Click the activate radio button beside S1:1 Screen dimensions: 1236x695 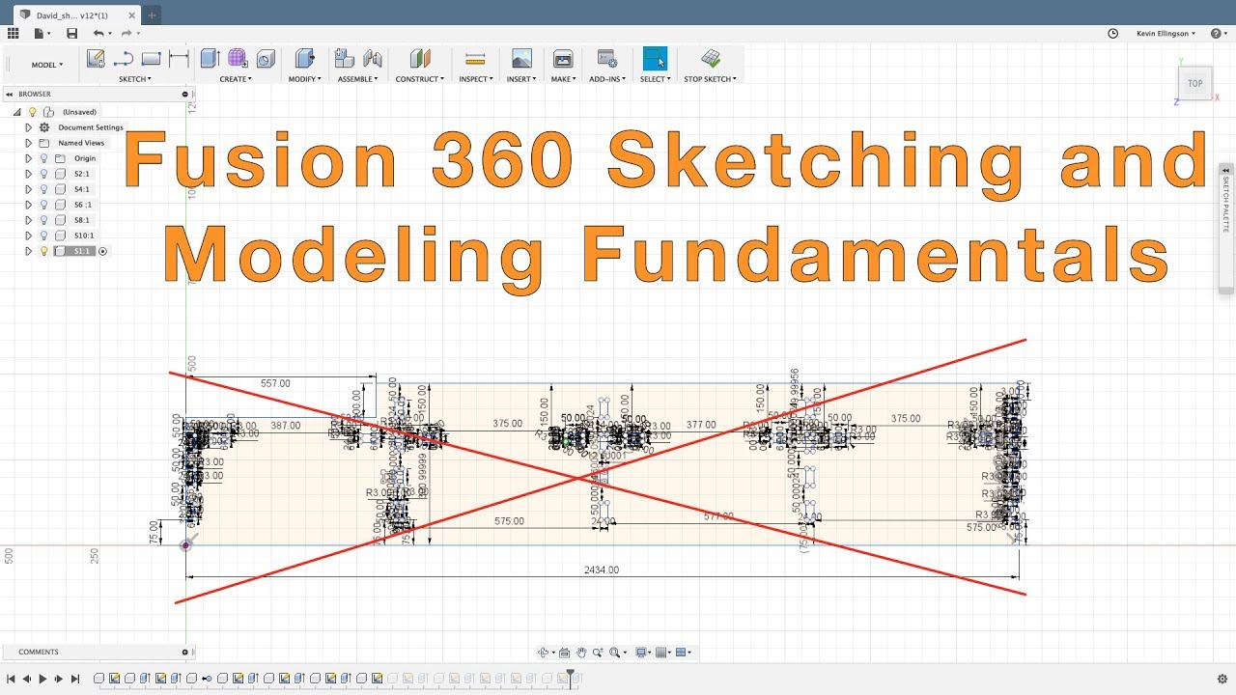pyautogui.click(x=102, y=251)
